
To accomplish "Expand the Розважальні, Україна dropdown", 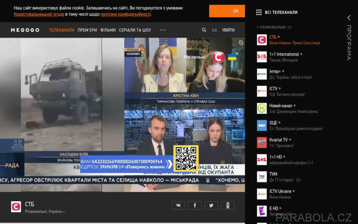I will point(45,212).
